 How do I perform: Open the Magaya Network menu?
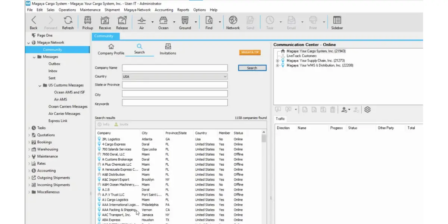click(137, 10)
